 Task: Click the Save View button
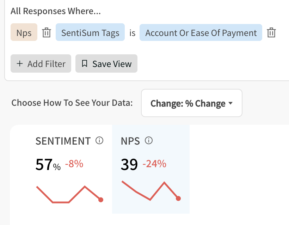pyautogui.click(x=106, y=63)
